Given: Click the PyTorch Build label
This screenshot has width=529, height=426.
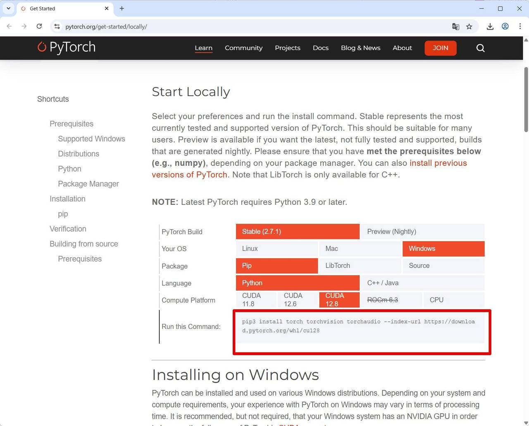Looking at the screenshot, I should coord(182,232).
